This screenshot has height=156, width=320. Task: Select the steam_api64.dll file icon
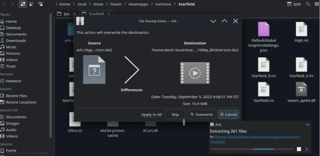[x=301, y=89]
